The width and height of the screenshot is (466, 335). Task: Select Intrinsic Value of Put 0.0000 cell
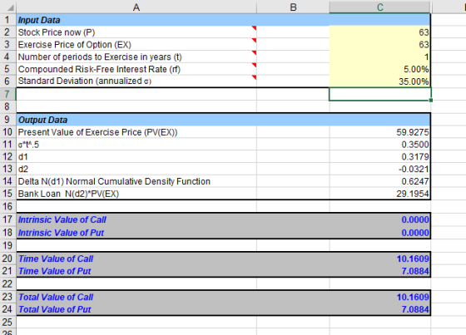coord(379,232)
